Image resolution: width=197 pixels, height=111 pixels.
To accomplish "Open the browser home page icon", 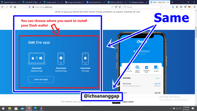I will 15,7.
